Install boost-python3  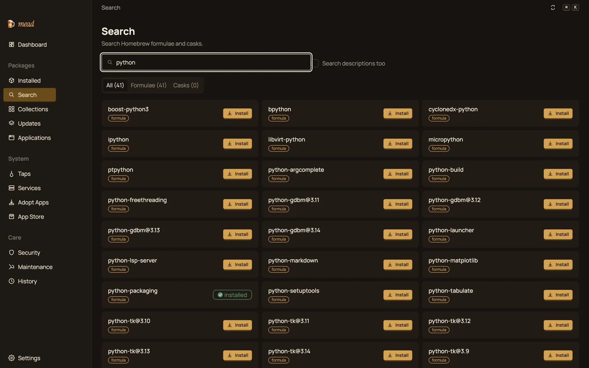pyautogui.click(x=237, y=113)
